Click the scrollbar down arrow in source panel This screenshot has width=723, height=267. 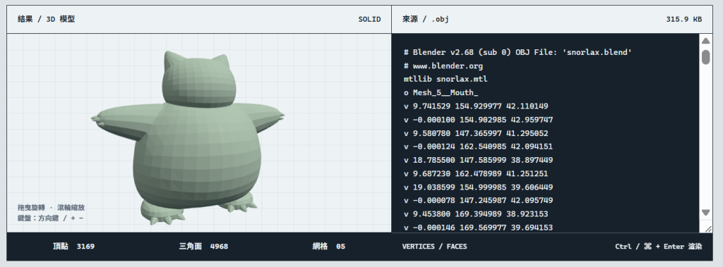tap(705, 212)
